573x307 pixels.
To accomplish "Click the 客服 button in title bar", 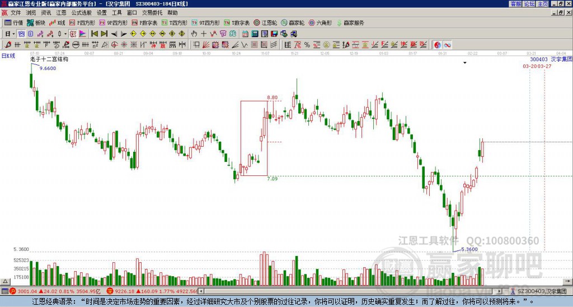I will [516, 4].
